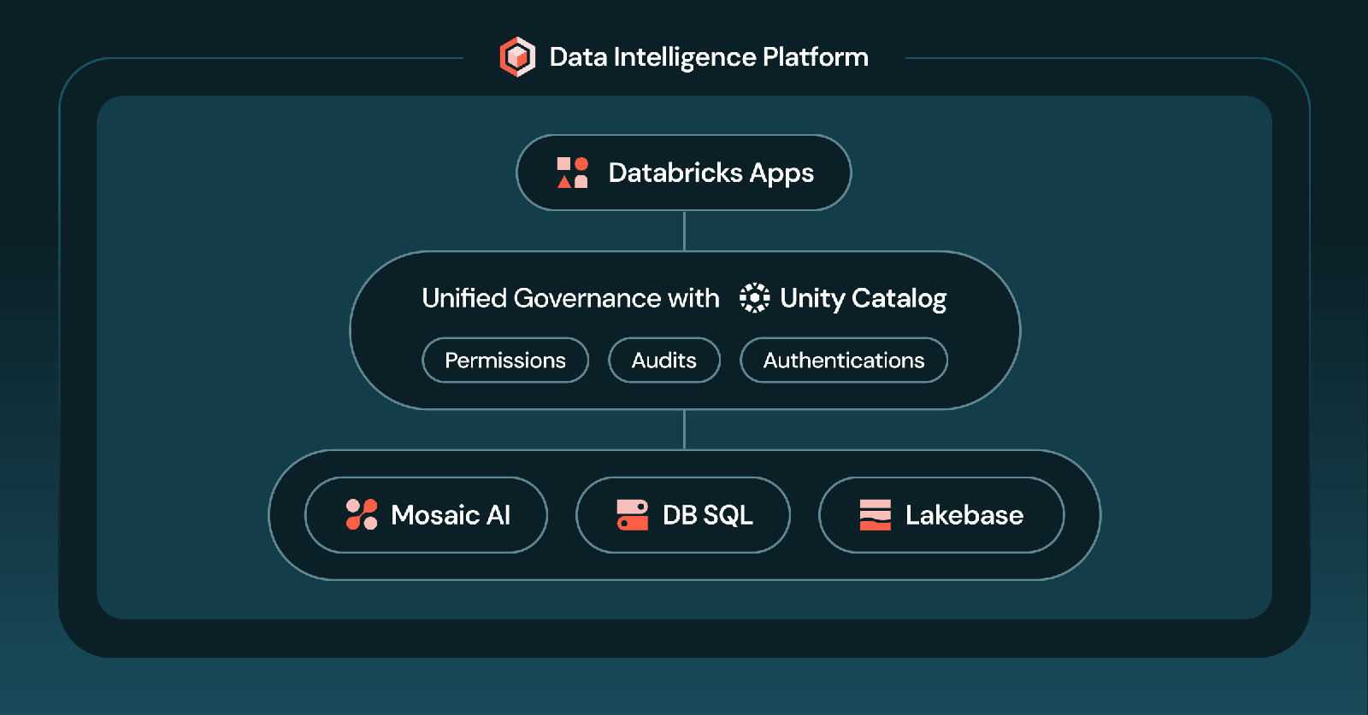The image size is (1368, 715).
Task: Click the Databricks logo beside the platform title
Action: (517, 57)
